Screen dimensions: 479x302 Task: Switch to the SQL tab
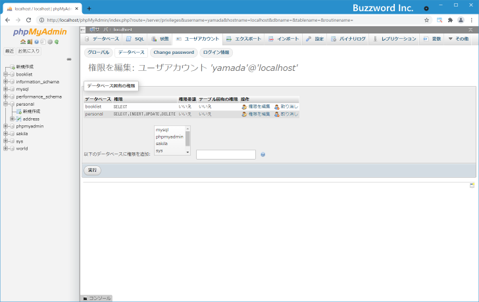(x=135, y=39)
